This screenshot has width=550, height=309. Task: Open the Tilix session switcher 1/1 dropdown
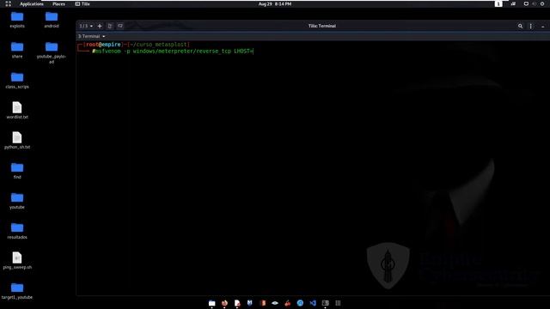(86, 26)
